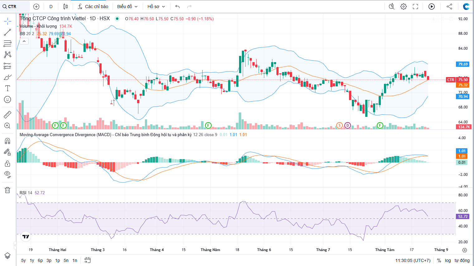This screenshot has width=474, height=266.
Task: Click the tự động auto scale button
Action: [462, 260]
